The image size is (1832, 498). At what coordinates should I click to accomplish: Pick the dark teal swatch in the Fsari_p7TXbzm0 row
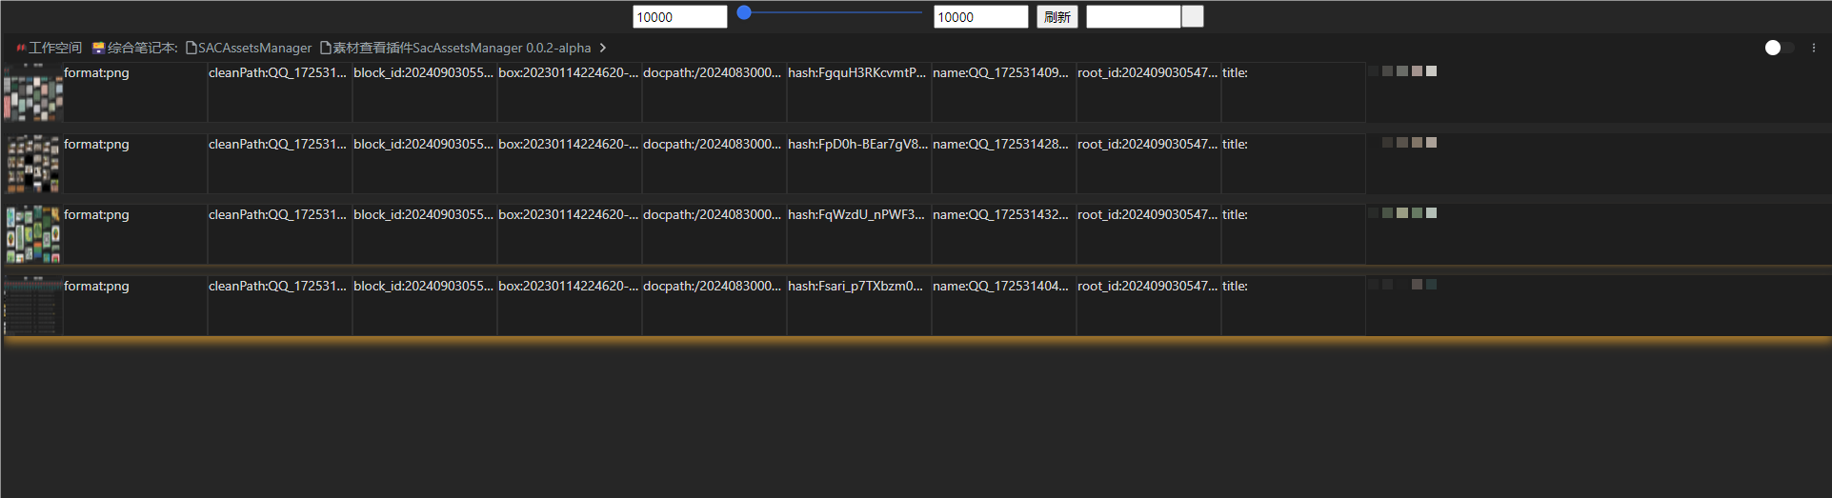point(1431,285)
